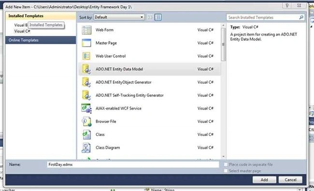Click the ADO.NET Entity Data Model icon
Screen dimensions: 314x191
86,69
